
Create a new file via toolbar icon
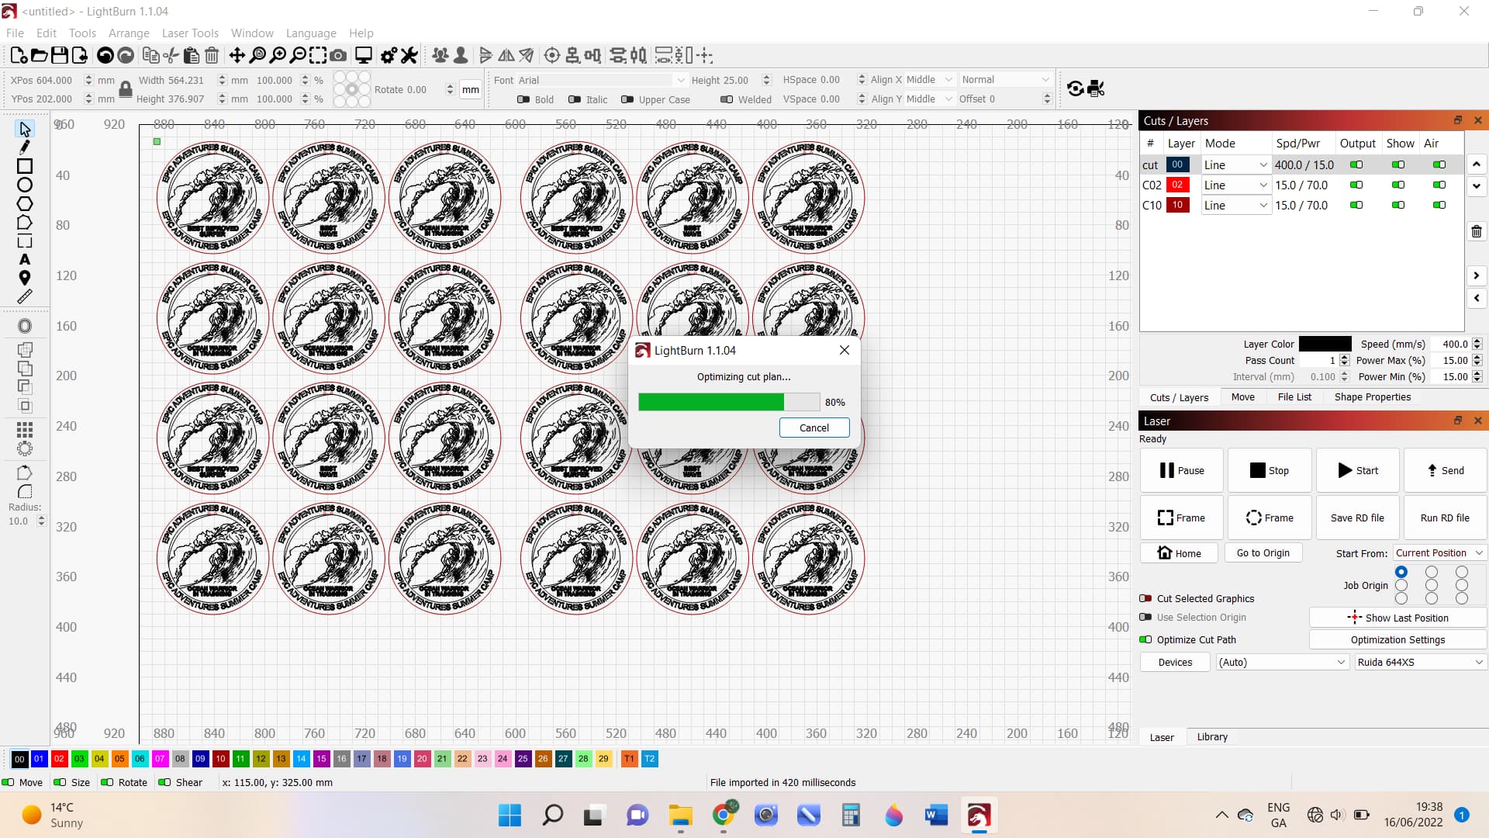click(19, 55)
